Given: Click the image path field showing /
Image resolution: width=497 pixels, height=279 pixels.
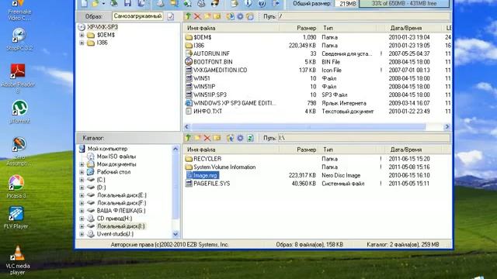Looking at the screenshot, I should click(x=364, y=16).
